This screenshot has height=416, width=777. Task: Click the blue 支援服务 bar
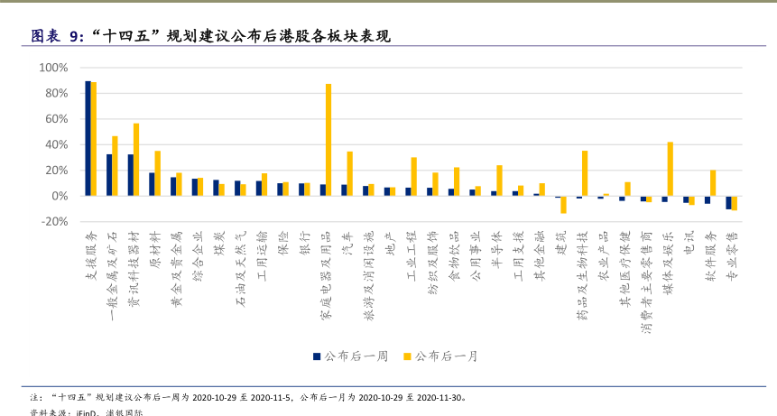[88, 138]
